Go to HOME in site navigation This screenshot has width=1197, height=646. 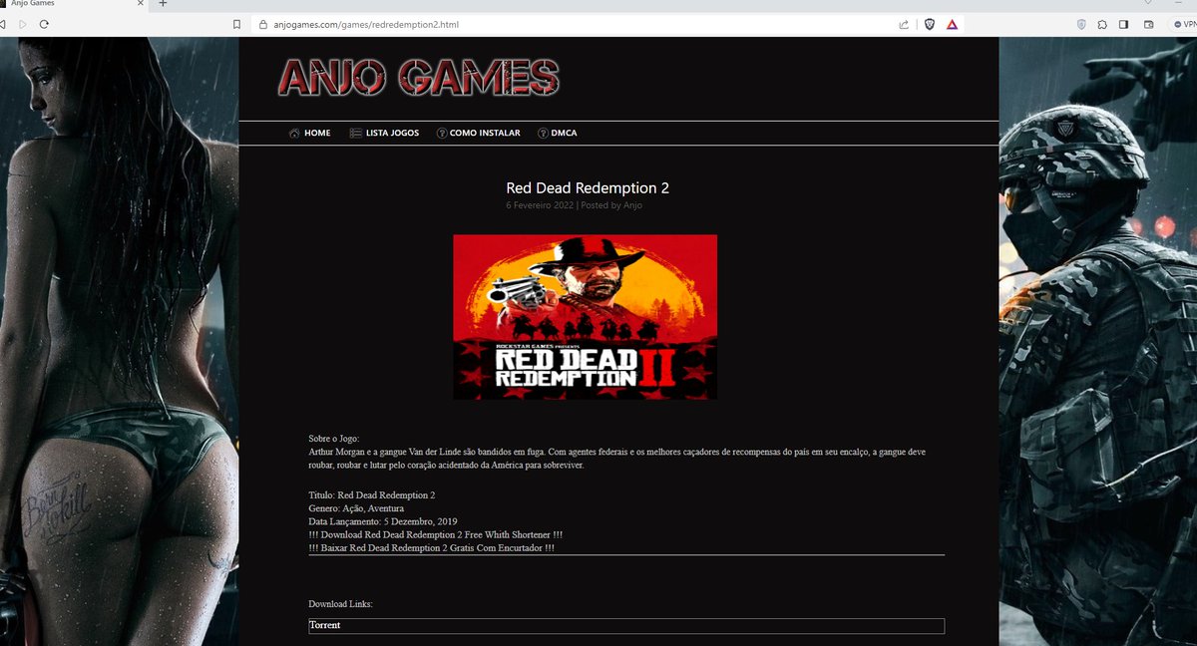[310, 133]
